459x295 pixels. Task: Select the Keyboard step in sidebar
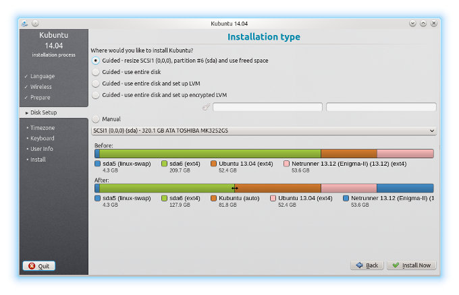click(x=42, y=139)
